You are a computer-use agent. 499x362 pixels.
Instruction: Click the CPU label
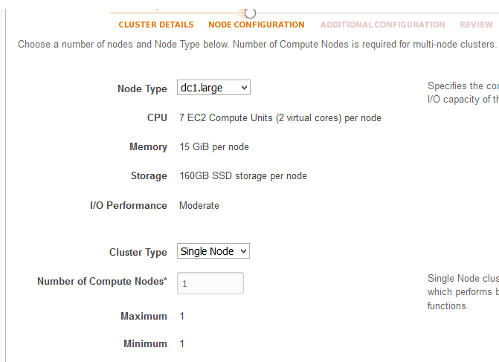point(157,117)
